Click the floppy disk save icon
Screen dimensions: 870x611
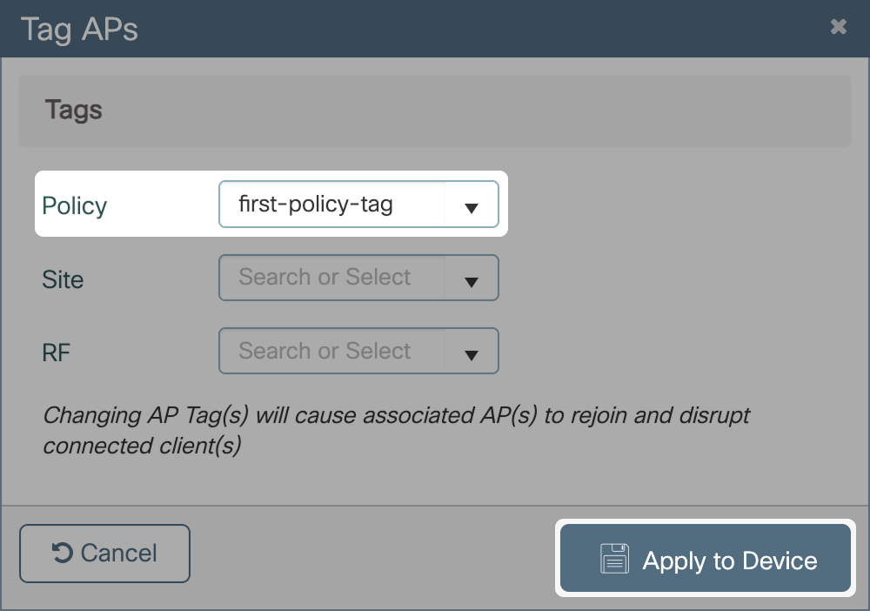click(614, 560)
